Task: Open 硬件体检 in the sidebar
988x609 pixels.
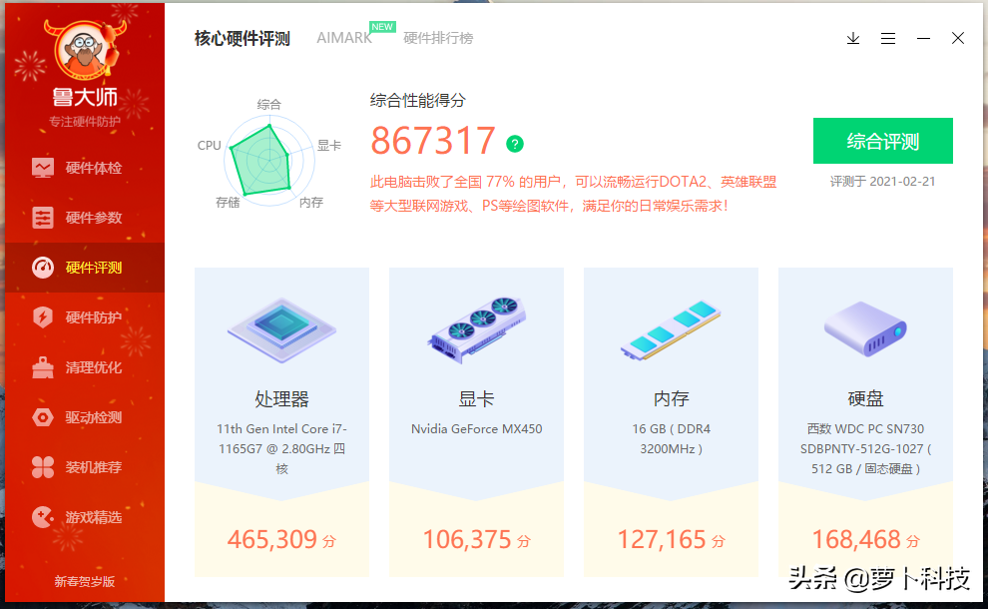Action: tap(85, 168)
